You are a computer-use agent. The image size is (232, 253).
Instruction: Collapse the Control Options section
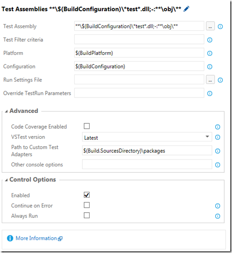6,180
